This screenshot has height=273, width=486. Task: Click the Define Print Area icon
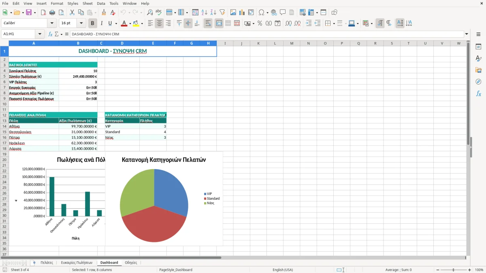pos(303,13)
